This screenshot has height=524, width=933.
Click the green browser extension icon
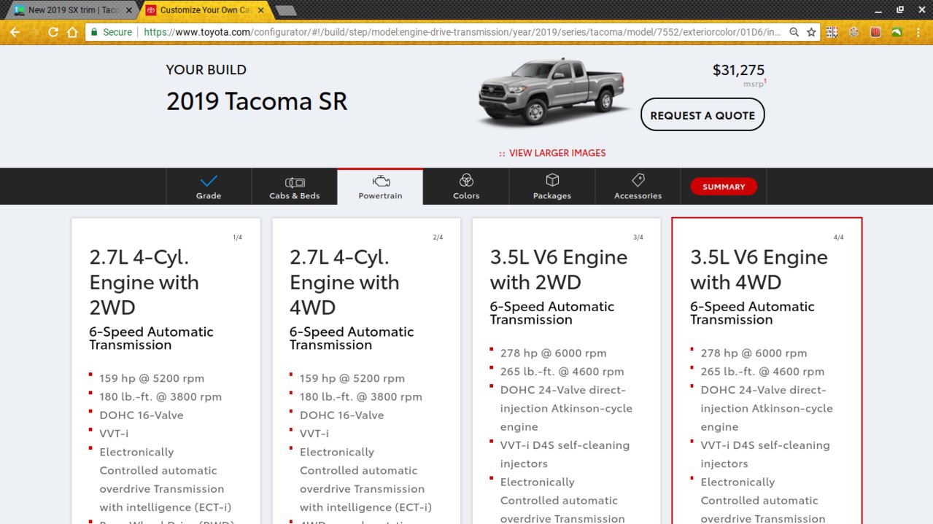click(897, 32)
